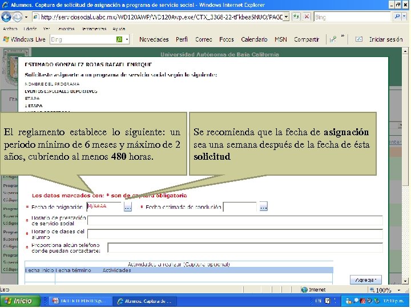Screen dimensions: 411x308
Task: Click EVENTOS ESPECIALES DEPORTIVOS program name
Action: pos(61,91)
